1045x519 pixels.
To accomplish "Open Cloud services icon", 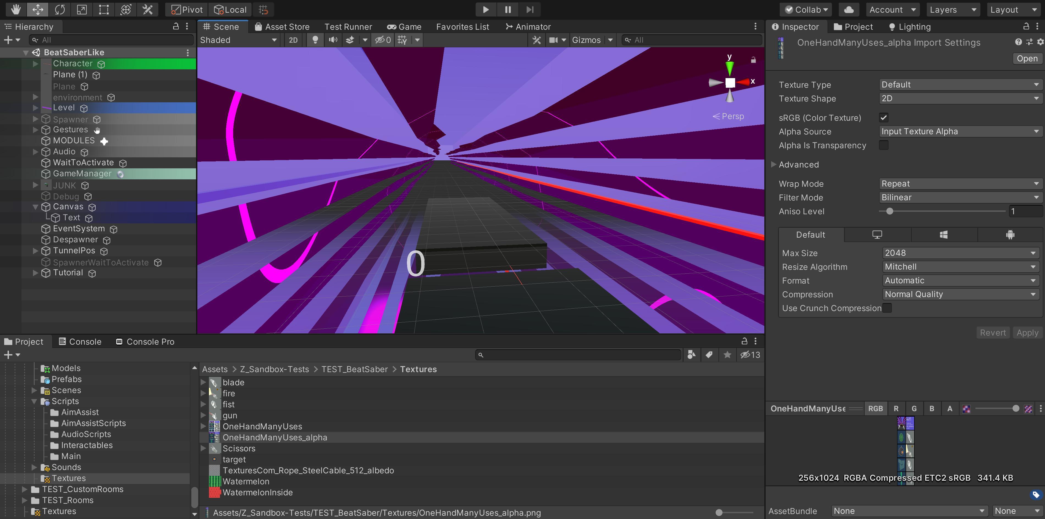I will (x=849, y=9).
